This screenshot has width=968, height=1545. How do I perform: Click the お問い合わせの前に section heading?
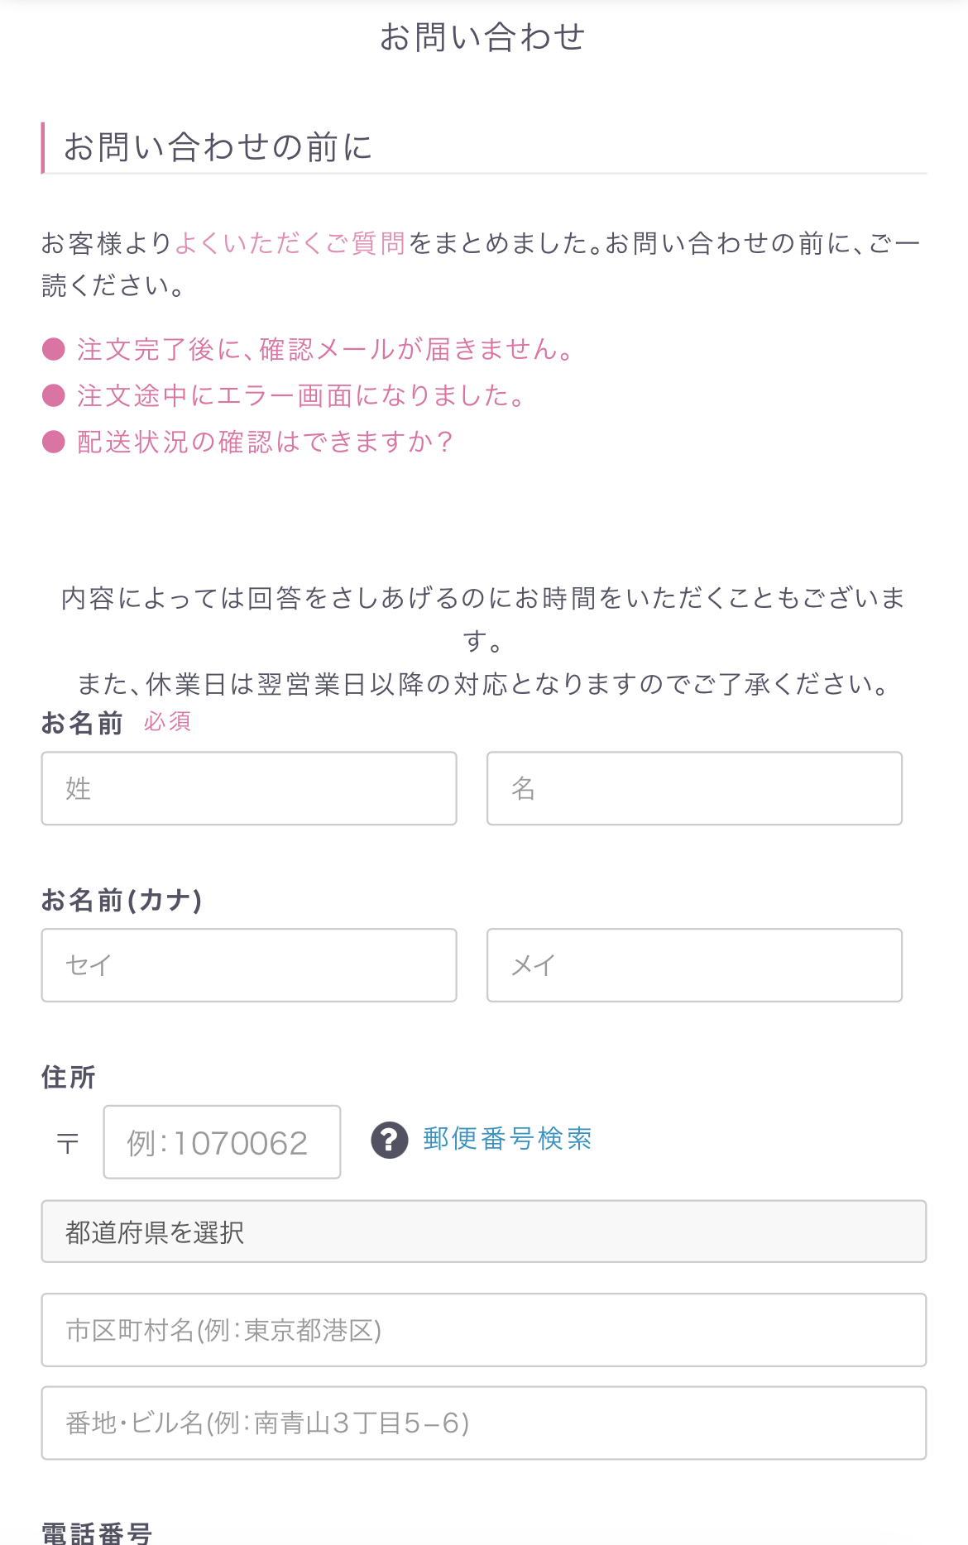click(x=218, y=147)
